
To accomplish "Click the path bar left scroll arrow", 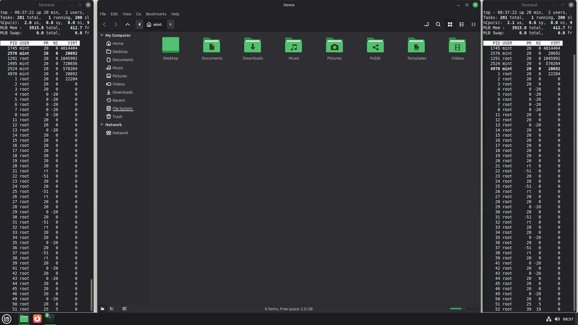I will (x=139, y=25).
